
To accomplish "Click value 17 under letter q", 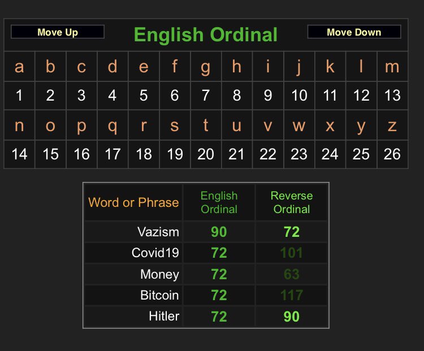I will pos(113,154).
